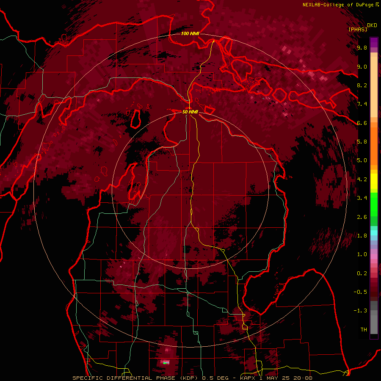Click the [PHAS] legend heading

pyautogui.click(x=358, y=29)
